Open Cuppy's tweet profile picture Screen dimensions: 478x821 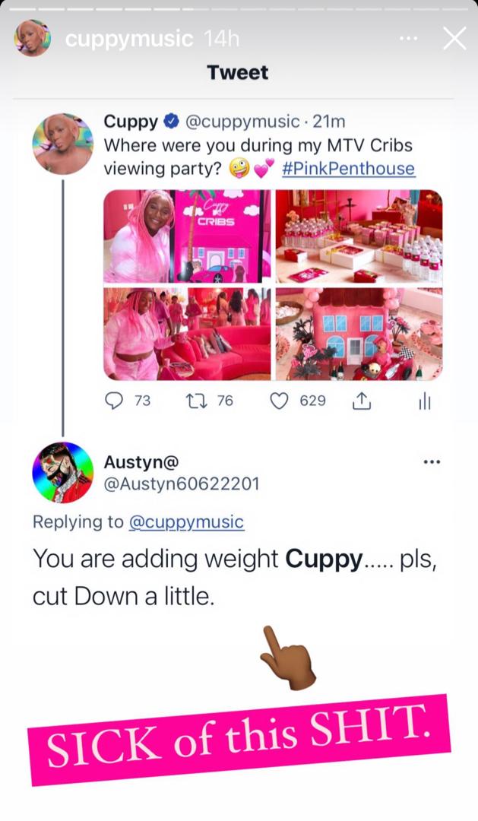coord(63,143)
